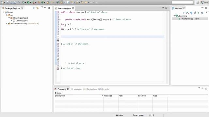Close the Package Explorer tab X
This screenshot has width=209, height=117.
[23, 8]
